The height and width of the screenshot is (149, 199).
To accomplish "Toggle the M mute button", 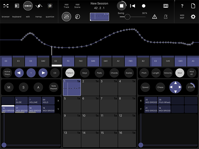I will [9, 87].
